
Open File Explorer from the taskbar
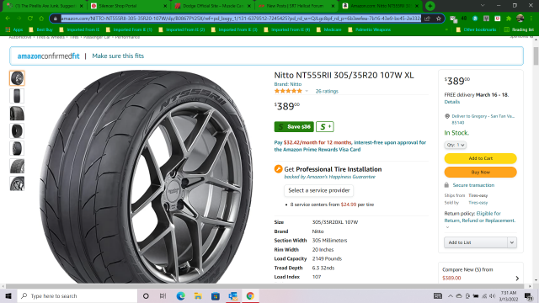(198, 295)
